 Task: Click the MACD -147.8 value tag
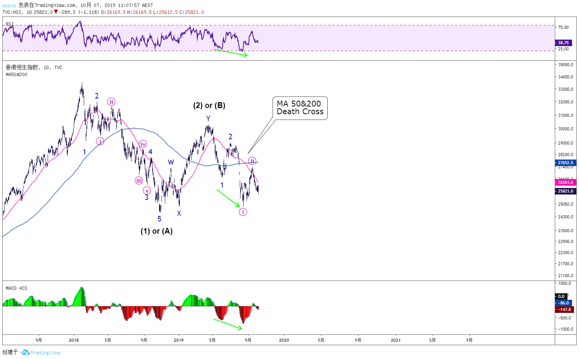tap(565, 309)
